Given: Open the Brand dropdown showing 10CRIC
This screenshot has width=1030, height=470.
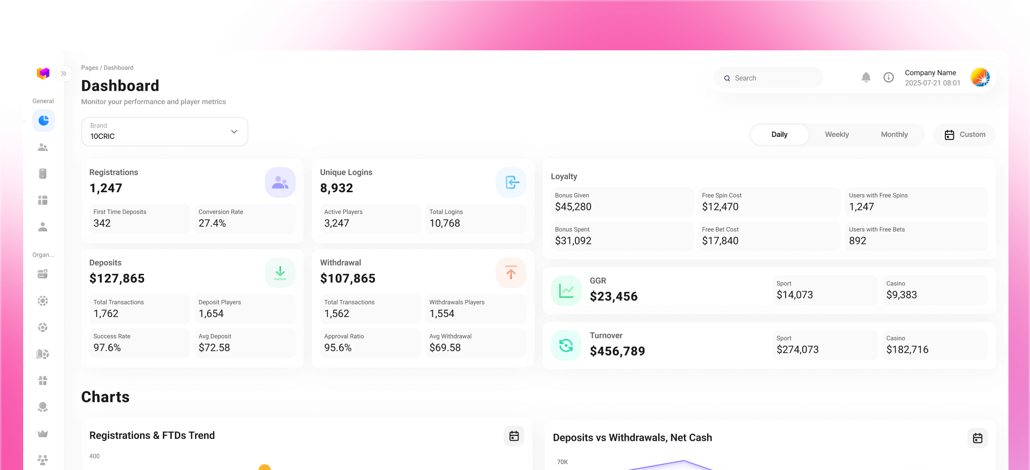Looking at the screenshot, I should click(164, 132).
